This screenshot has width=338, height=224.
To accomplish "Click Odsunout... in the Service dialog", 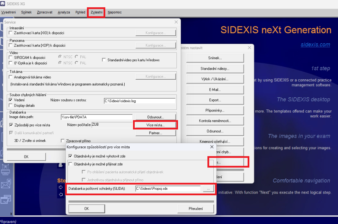I will [x=155, y=117].
